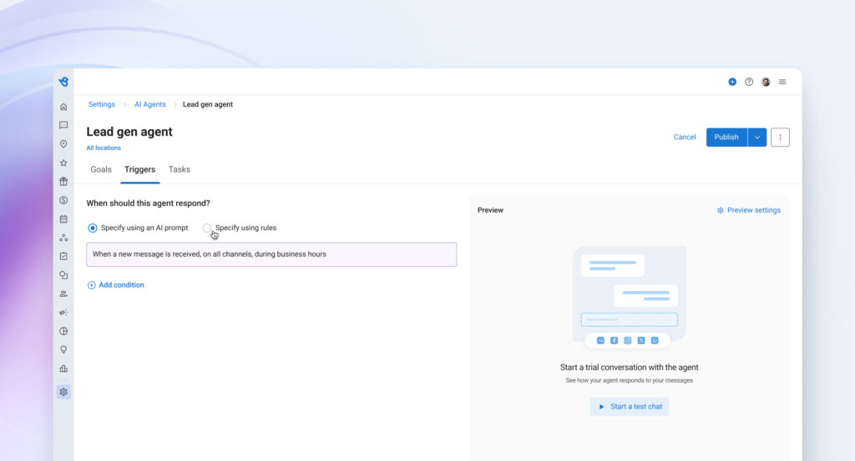Open the dollar sign Payments sidebar icon
Viewport: 855px width, 461px height.
tap(63, 200)
